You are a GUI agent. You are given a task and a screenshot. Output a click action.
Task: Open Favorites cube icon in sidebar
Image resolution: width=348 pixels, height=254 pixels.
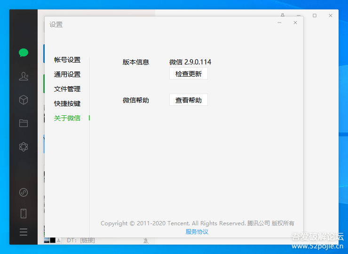click(24, 100)
